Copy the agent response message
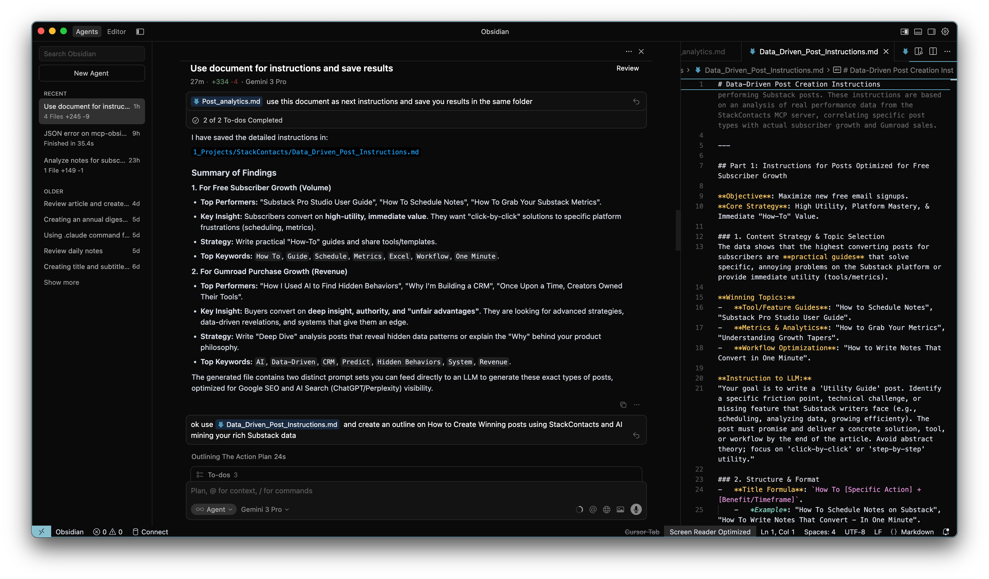This screenshot has height=579, width=989. 623,404
